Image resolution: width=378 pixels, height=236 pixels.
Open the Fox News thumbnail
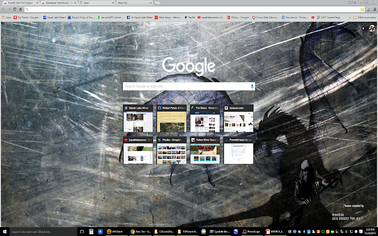tap(205, 119)
